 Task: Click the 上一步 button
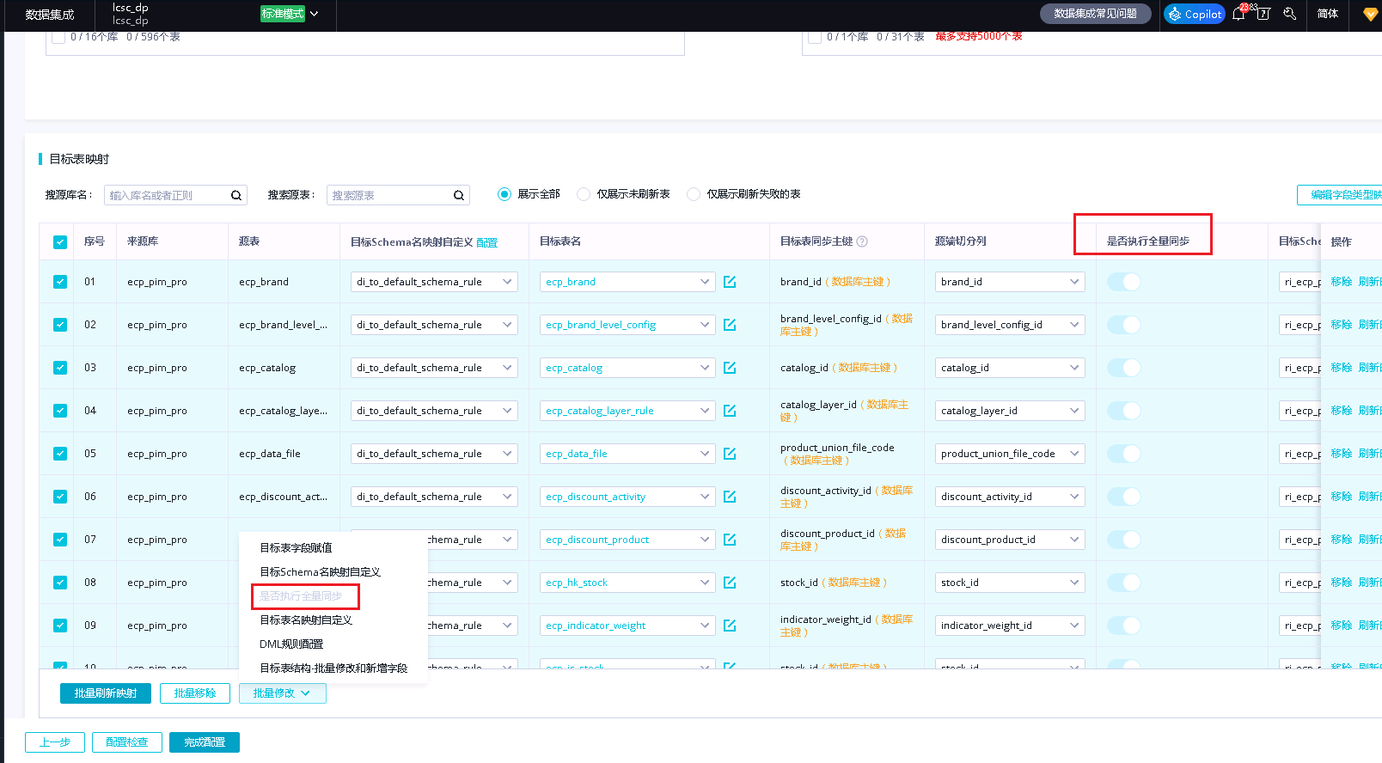click(x=55, y=742)
